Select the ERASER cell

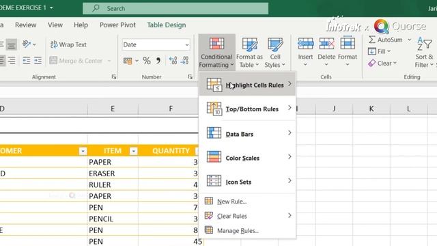point(113,174)
